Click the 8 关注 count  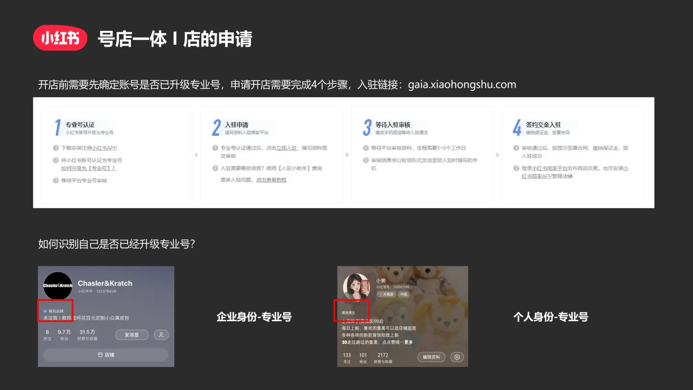(x=47, y=335)
